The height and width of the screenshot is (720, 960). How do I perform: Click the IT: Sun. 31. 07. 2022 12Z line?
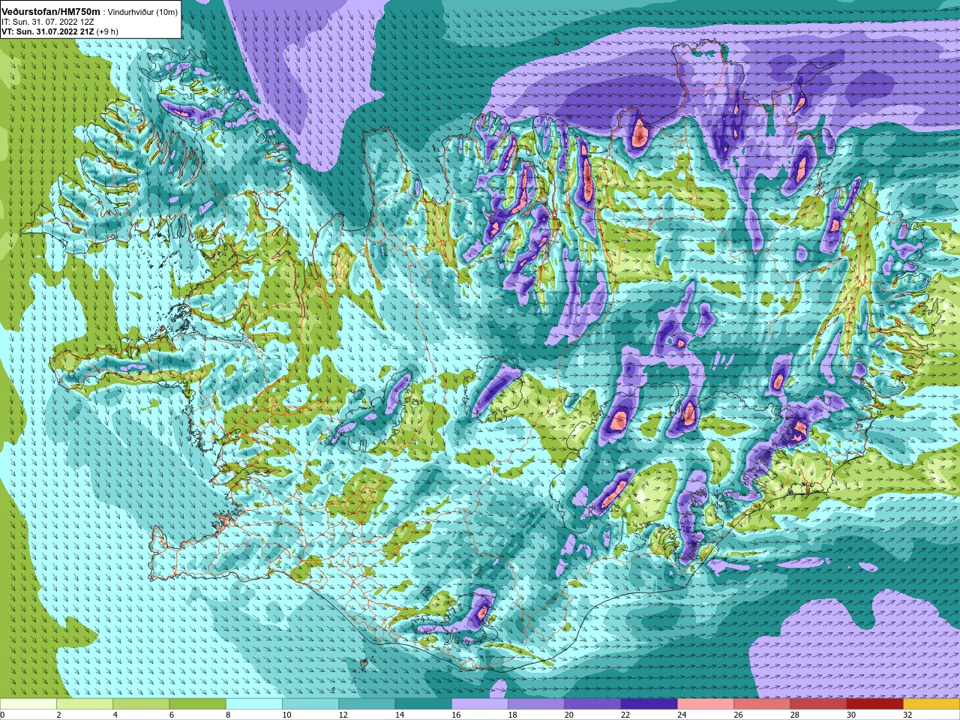(x=48, y=22)
